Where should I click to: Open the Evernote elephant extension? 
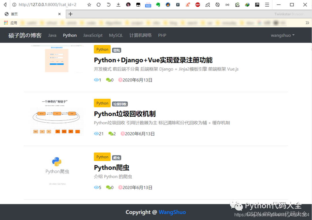pyautogui.click(x=158, y=5)
